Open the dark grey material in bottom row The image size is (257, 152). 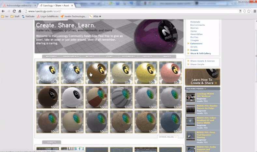click(97, 122)
